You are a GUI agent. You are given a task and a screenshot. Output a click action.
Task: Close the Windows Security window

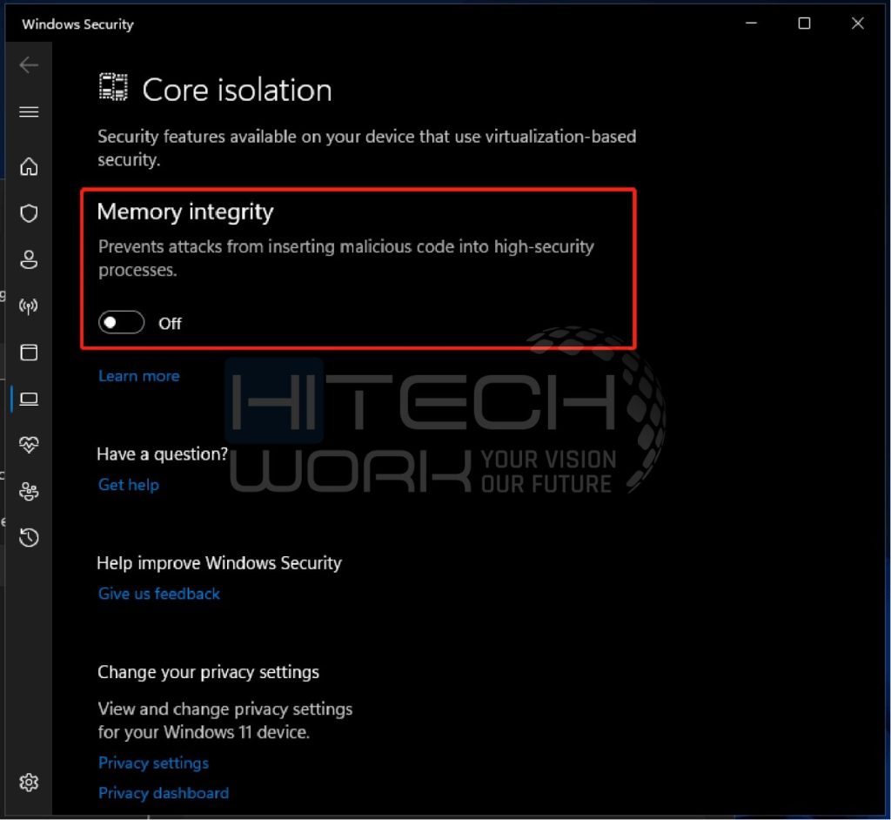(857, 24)
